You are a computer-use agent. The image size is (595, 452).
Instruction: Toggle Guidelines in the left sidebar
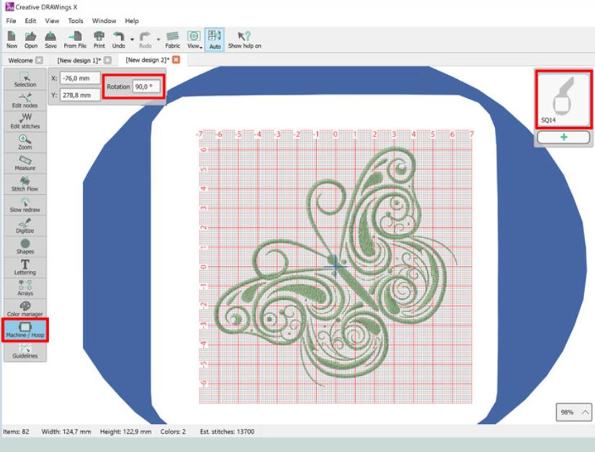(24, 350)
